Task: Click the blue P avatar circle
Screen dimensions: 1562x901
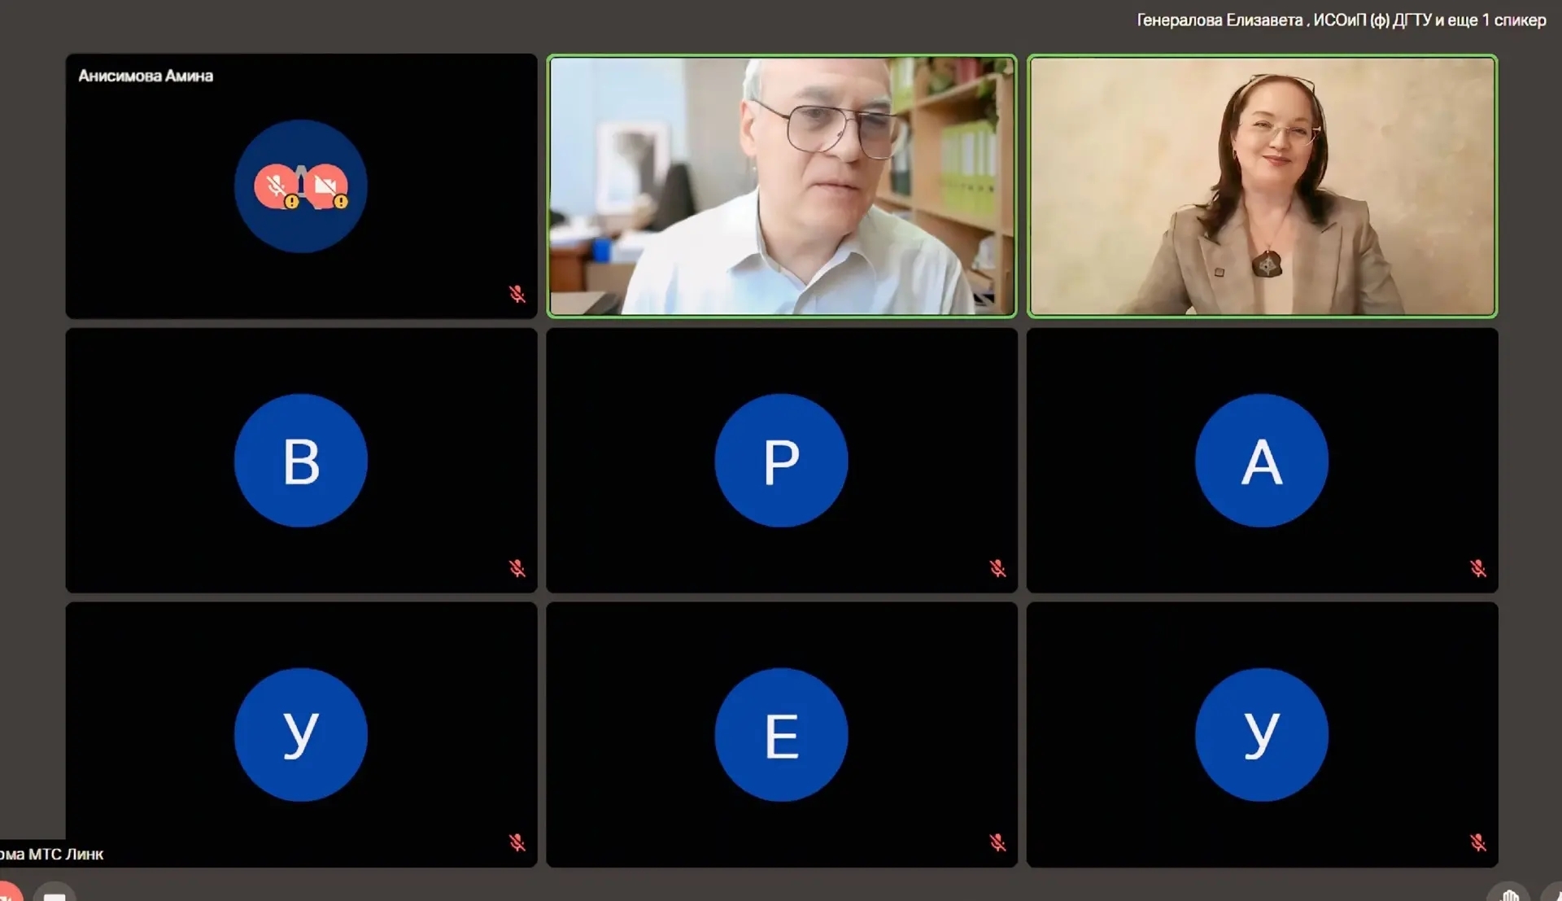Action: tap(781, 461)
